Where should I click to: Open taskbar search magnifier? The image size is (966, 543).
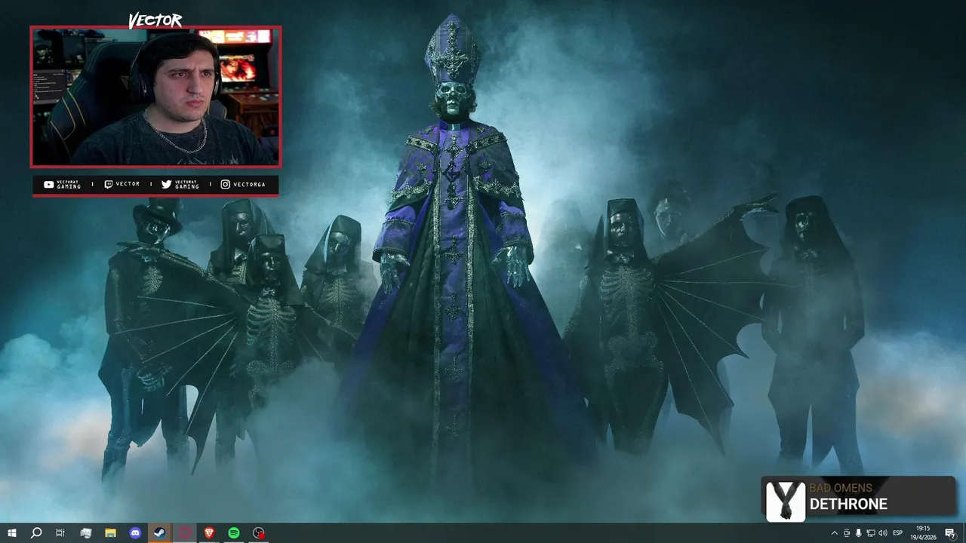[35, 533]
